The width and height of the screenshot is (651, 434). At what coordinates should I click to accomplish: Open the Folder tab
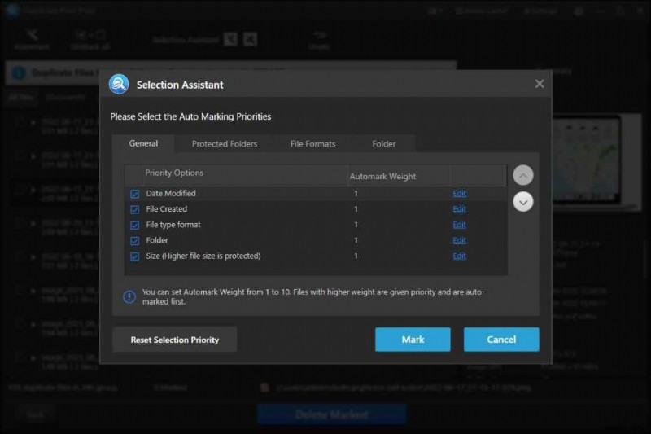click(x=383, y=143)
